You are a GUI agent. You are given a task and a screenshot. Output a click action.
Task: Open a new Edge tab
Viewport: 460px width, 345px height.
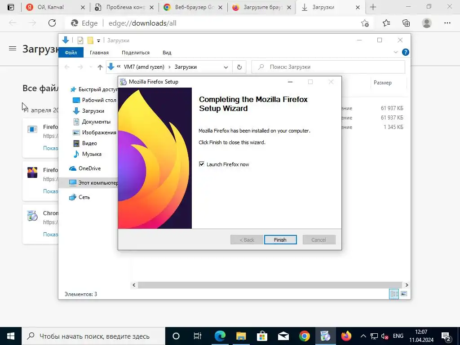point(373,7)
